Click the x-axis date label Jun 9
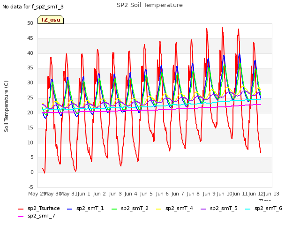This screenshot has width=300, height=225. [x=209, y=194]
